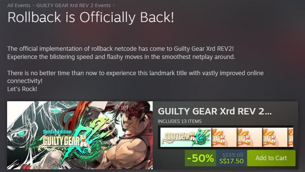Go to GUILTY GEAR Xrd REV 2 Events

pyautogui.click(x=73, y=5)
